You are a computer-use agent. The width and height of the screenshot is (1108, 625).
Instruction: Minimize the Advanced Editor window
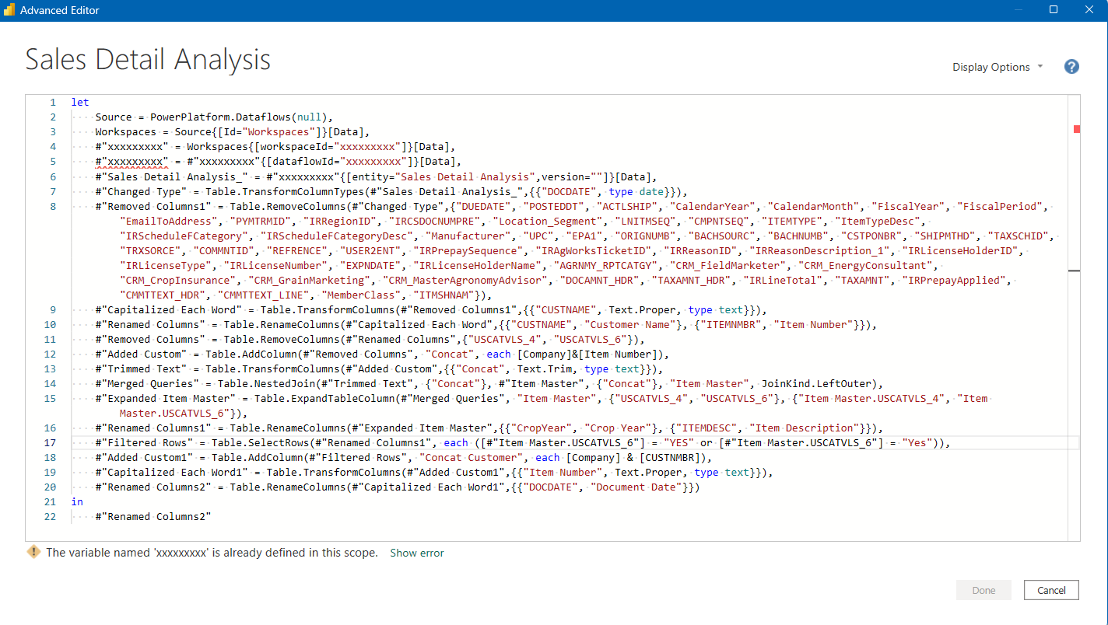[1018, 10]
